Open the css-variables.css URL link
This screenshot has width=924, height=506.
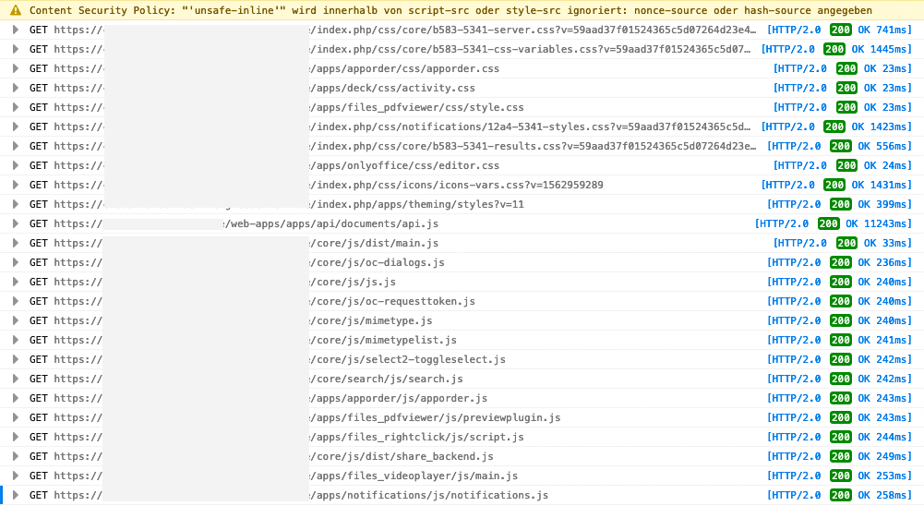pos(402,49)
